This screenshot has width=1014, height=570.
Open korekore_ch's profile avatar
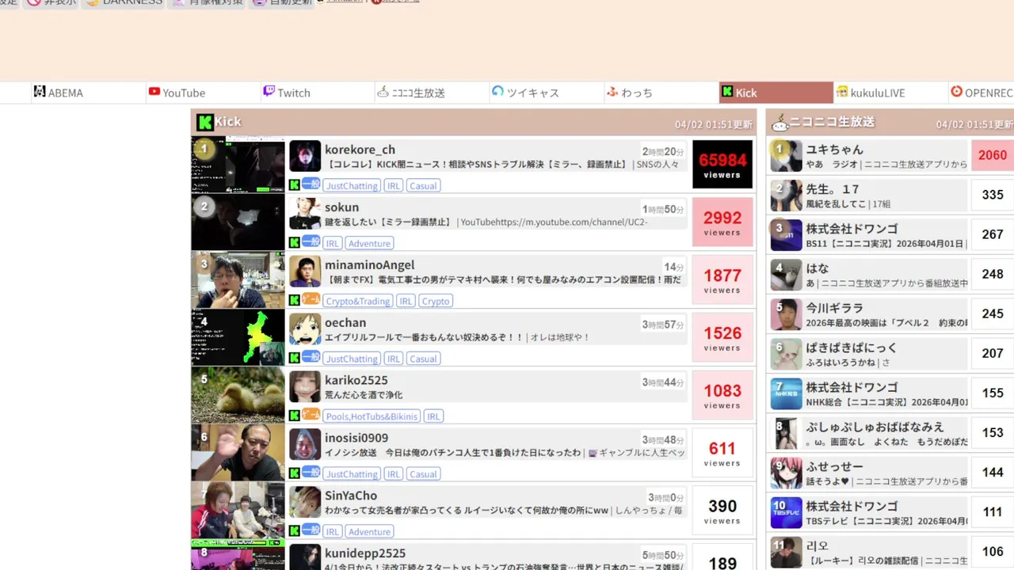[x=305, y=156]
